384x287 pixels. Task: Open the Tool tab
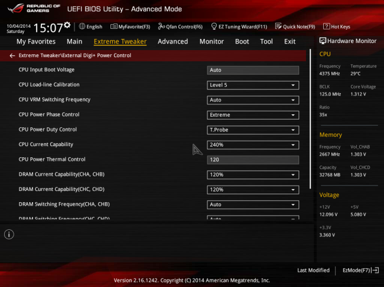266,41
